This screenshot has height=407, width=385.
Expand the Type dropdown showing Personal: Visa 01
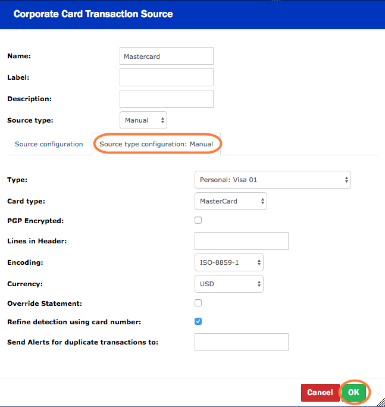pos(272,180)
